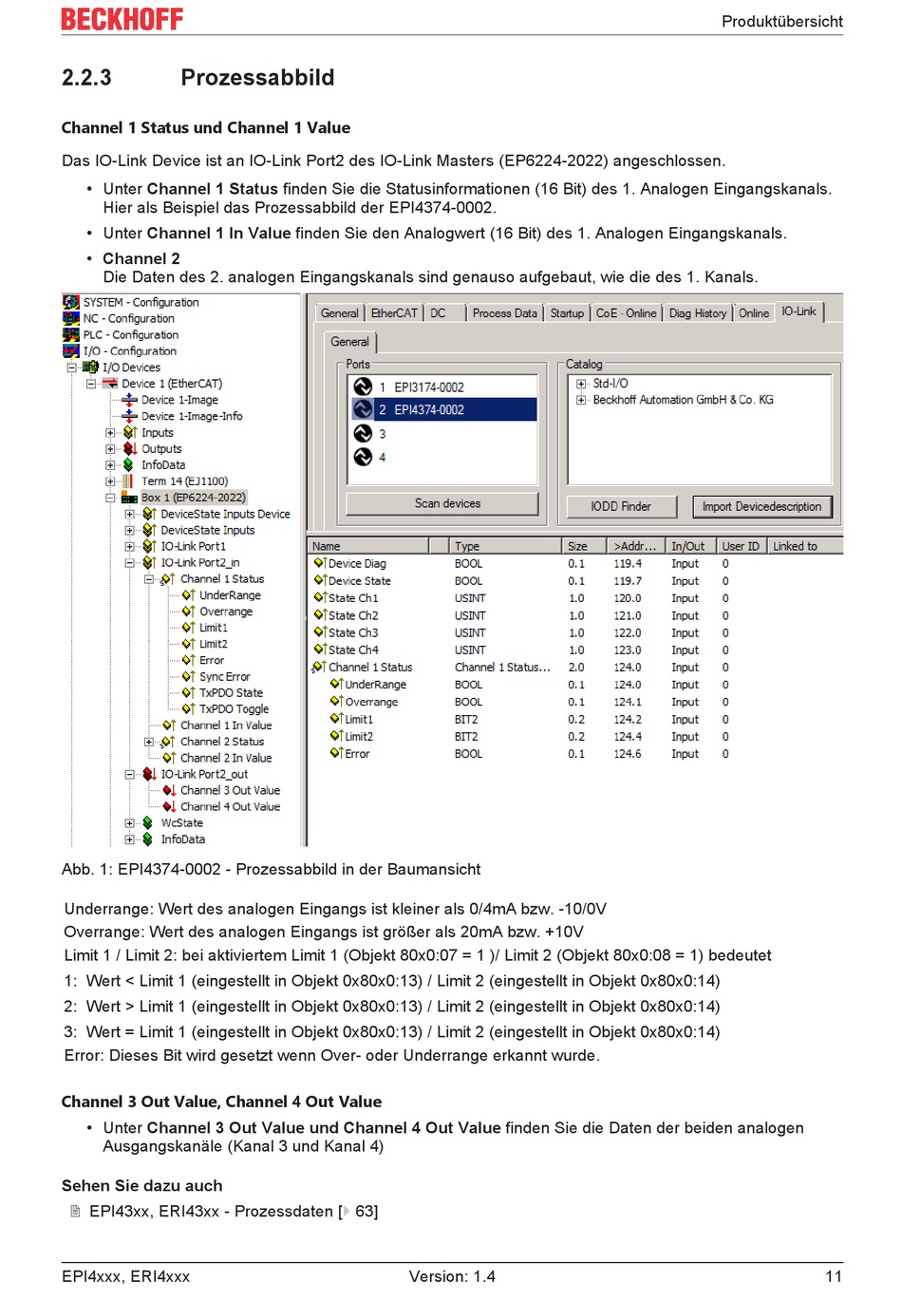Expand the Beckhoff Automation GmbH catalog entry
Image resolution: width=902 pixels, height=1300 pixels.
coord(581,400)
